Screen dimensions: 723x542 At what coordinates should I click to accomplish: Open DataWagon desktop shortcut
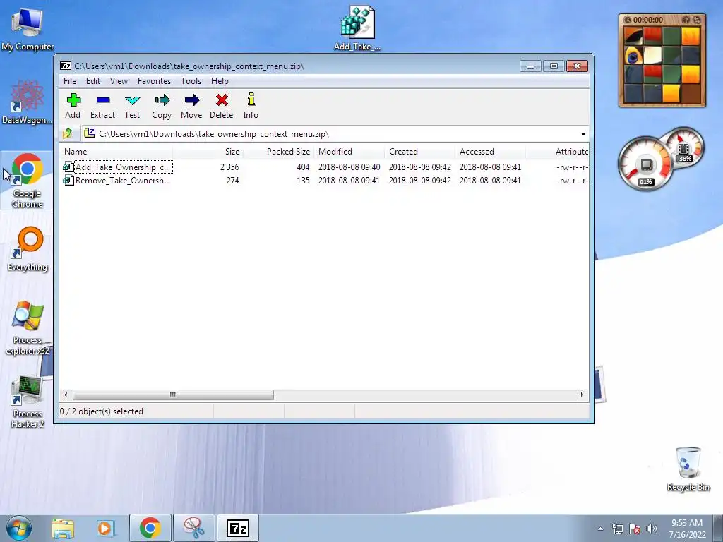(28, 102)
